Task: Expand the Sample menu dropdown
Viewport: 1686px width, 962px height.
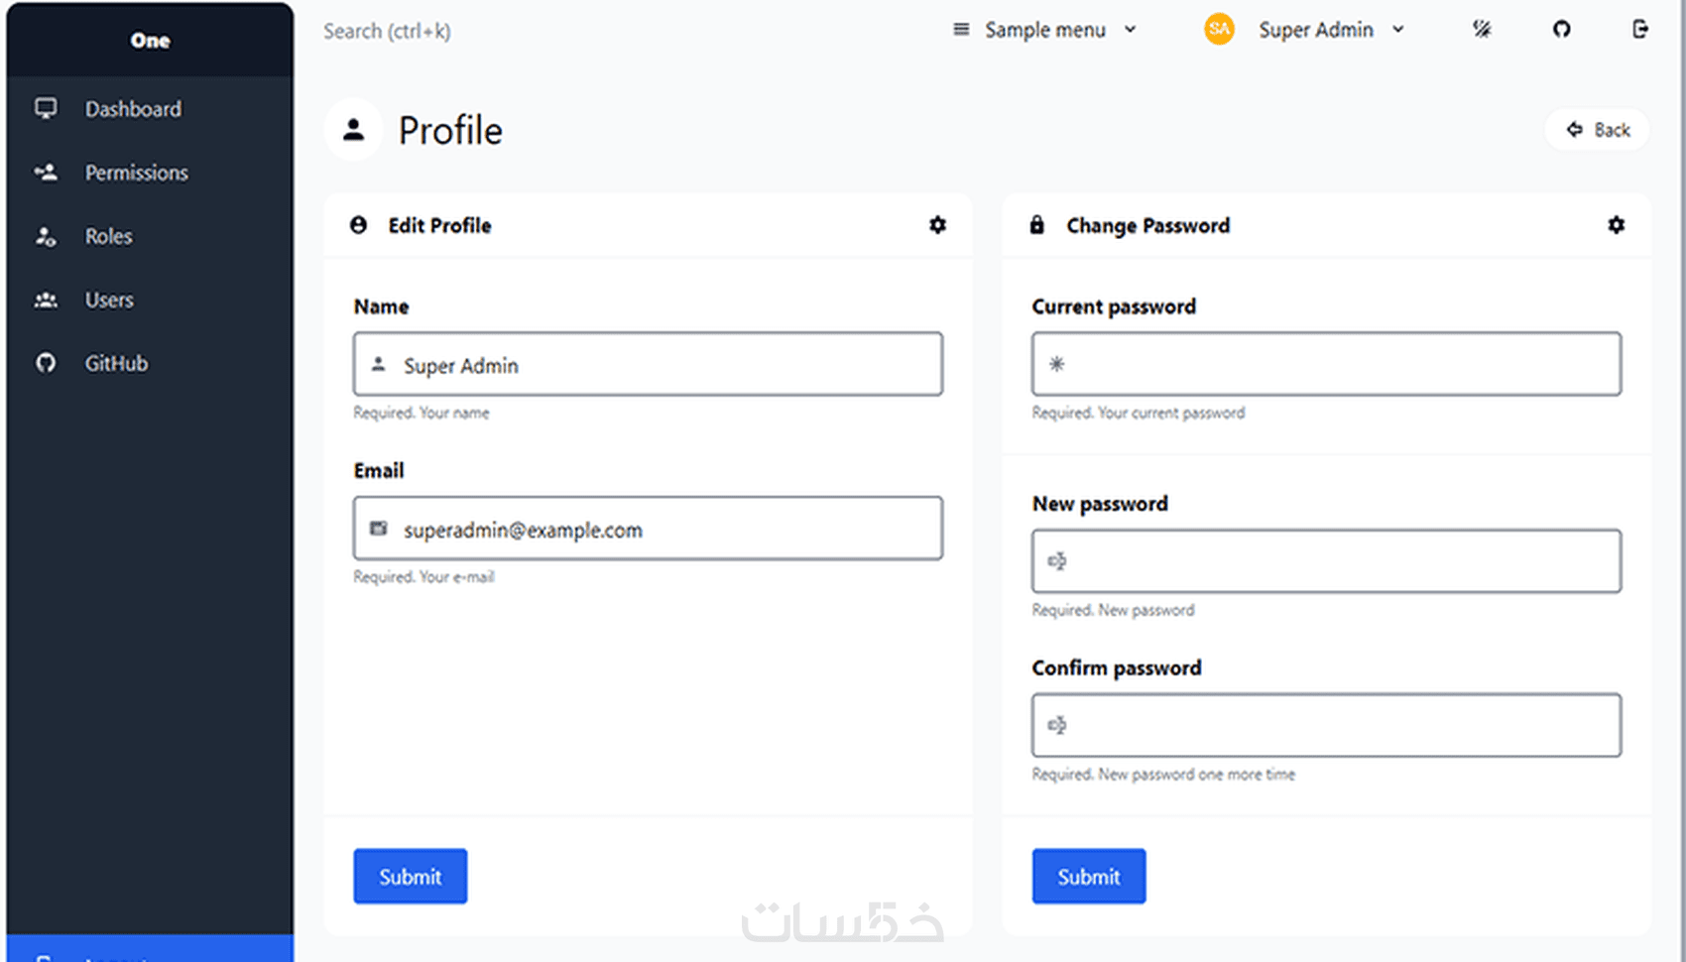Action: coord(1044,30)
